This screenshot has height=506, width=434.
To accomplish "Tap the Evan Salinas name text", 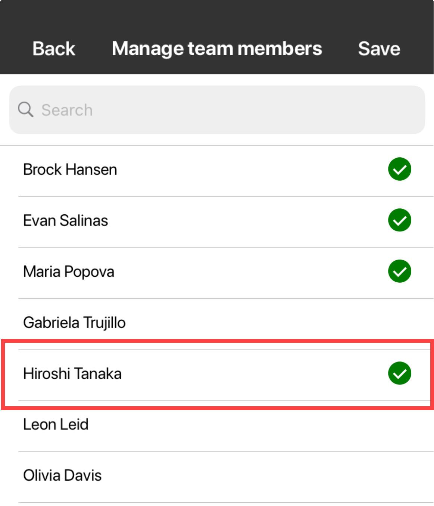I will pos(66,220).
